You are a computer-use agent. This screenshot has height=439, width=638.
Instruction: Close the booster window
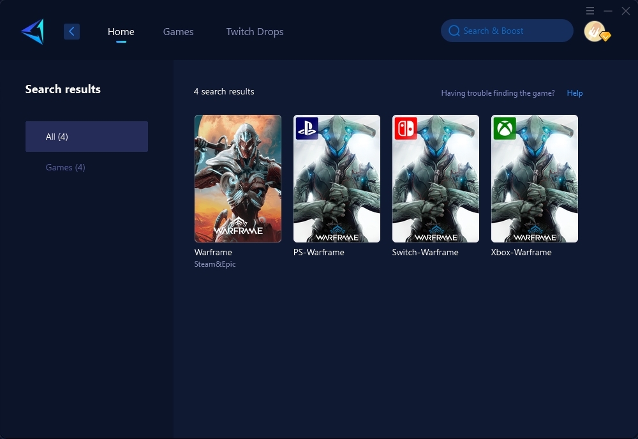pos(626,11)
